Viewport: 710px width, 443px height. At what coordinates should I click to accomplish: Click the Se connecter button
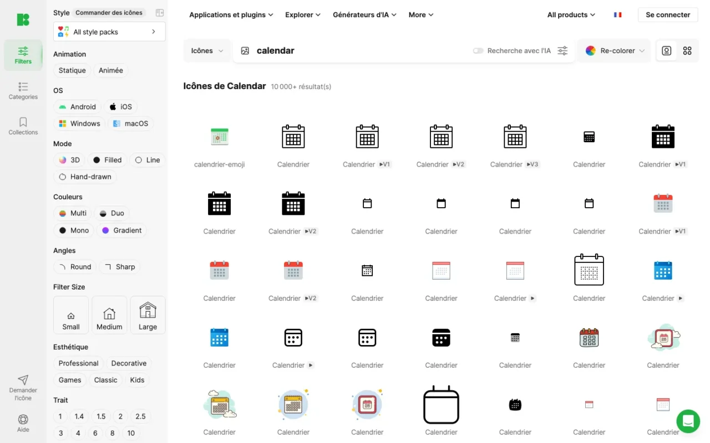(668, 15)
